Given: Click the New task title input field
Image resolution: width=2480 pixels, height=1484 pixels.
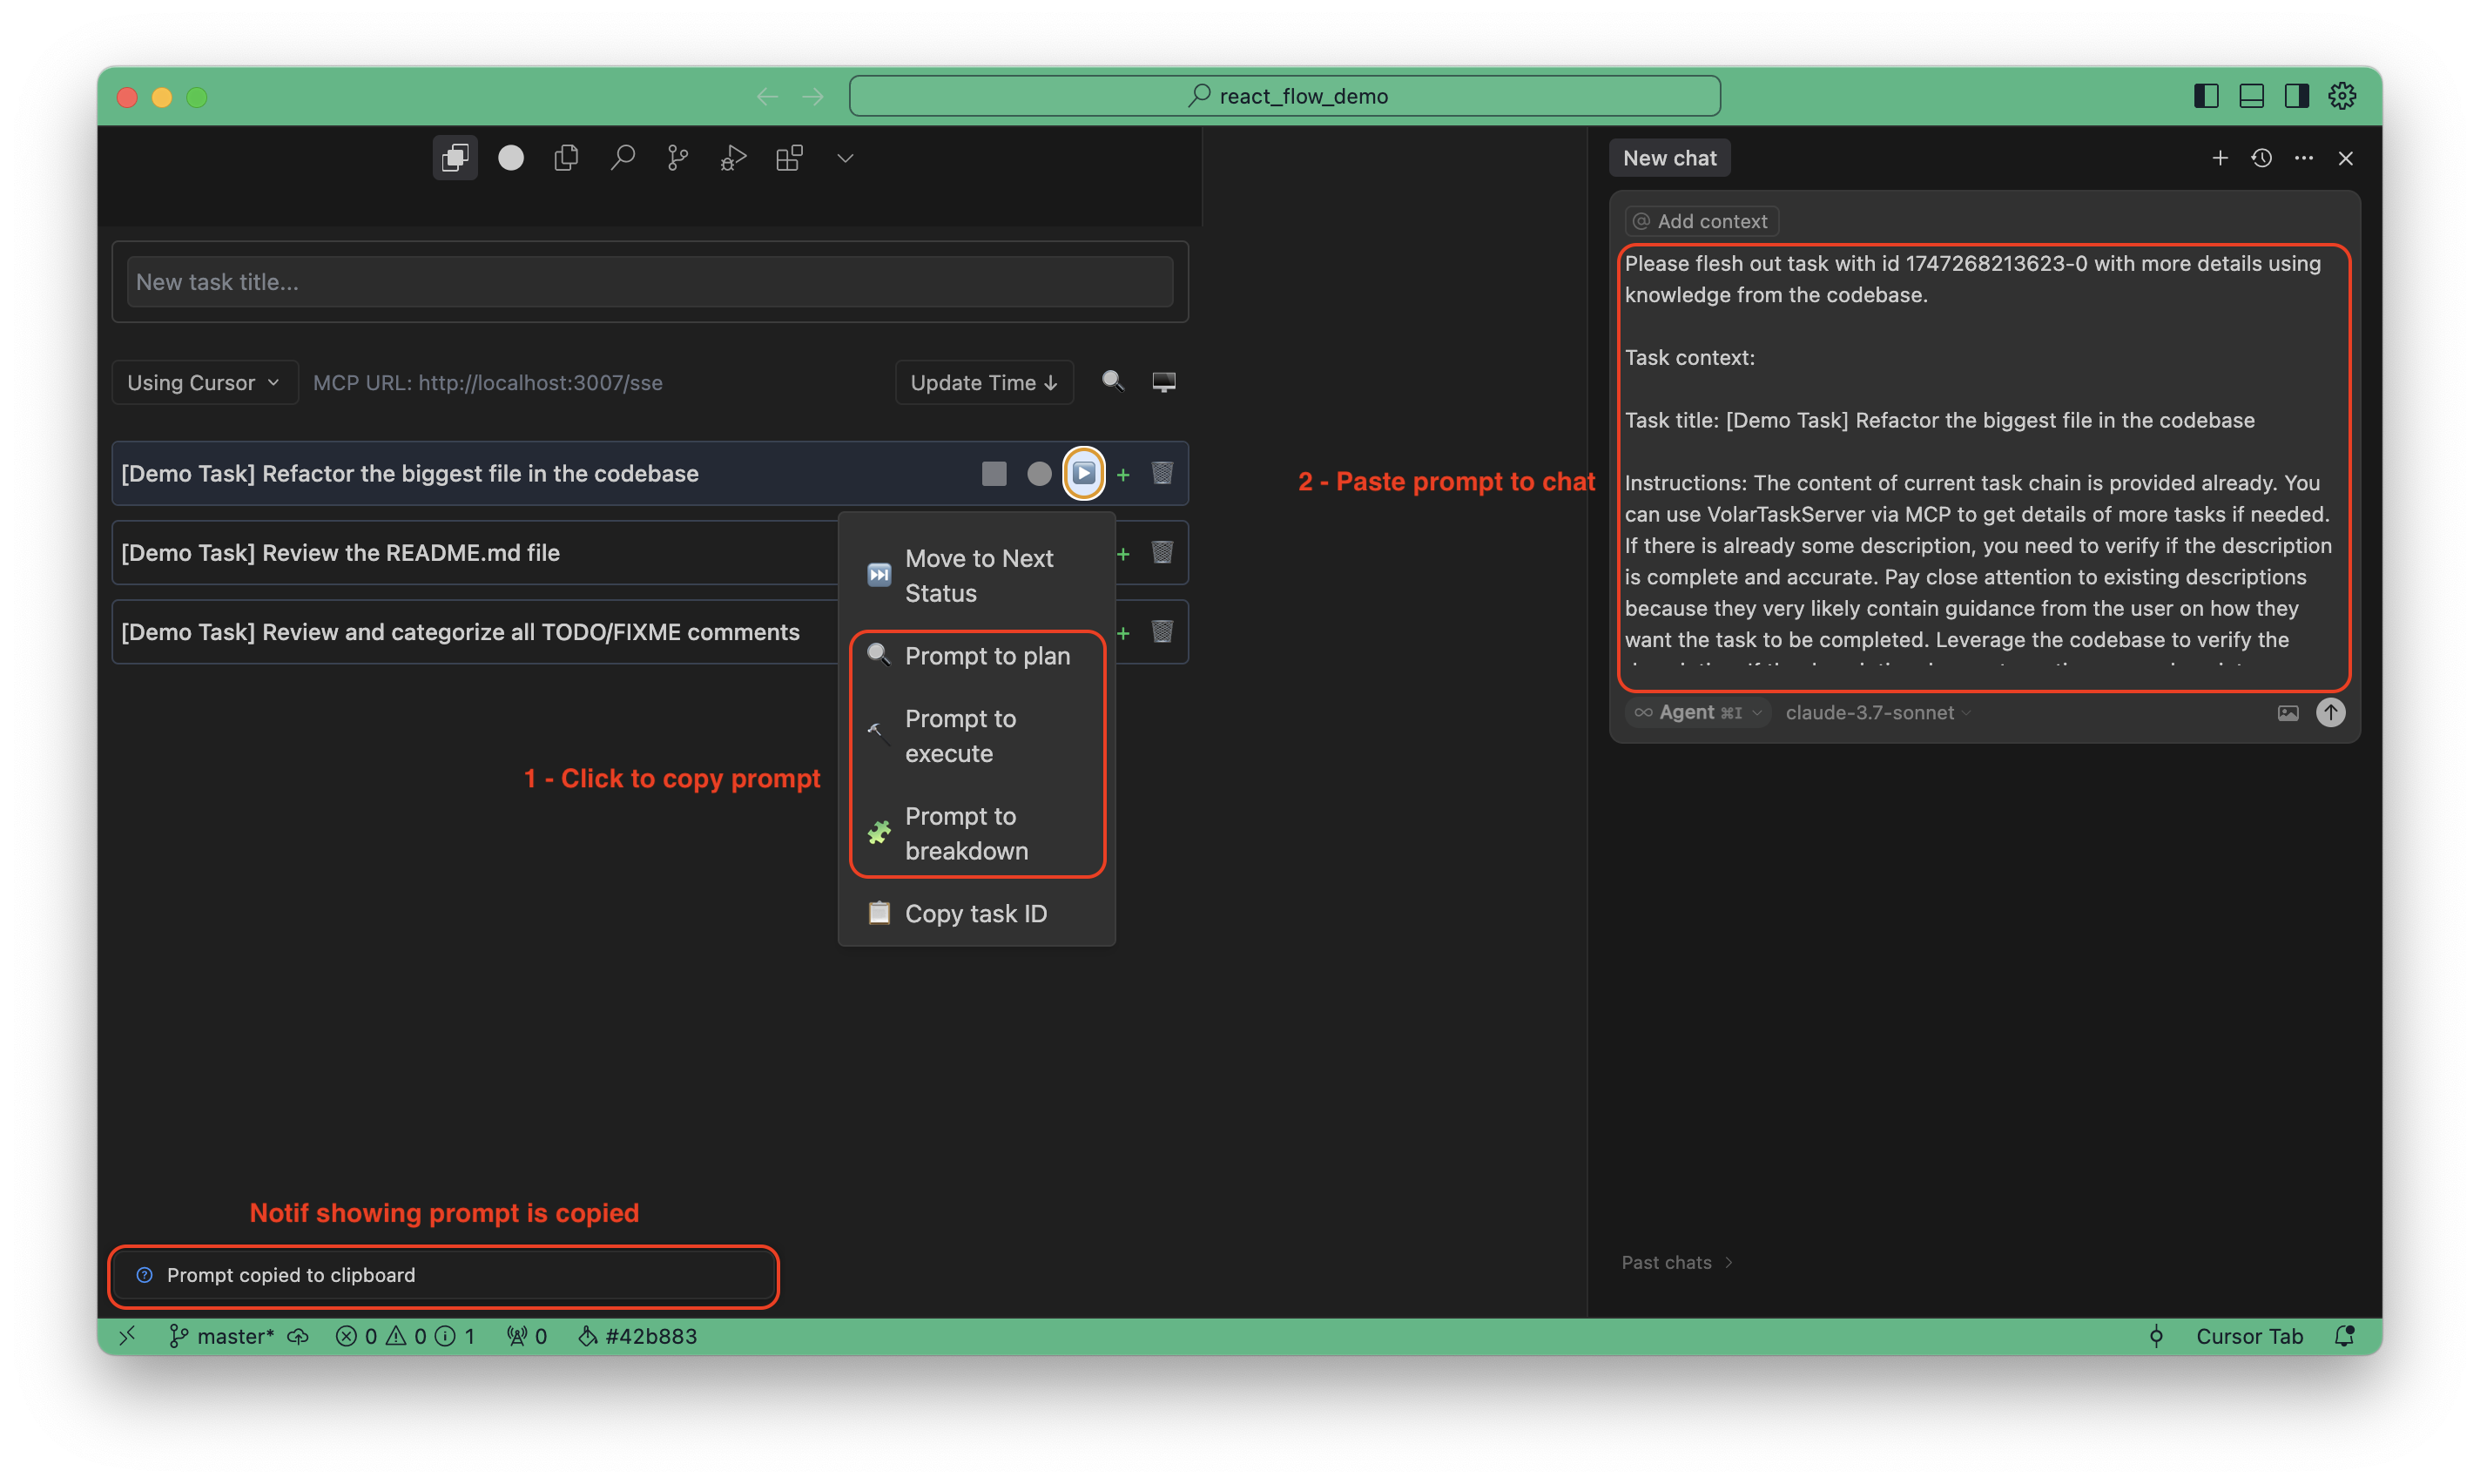Looking at the screenshot, I should (650, 282).
